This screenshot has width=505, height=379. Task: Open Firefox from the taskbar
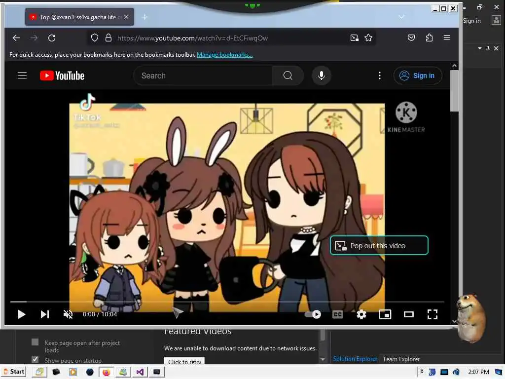(x=107, y=372)
